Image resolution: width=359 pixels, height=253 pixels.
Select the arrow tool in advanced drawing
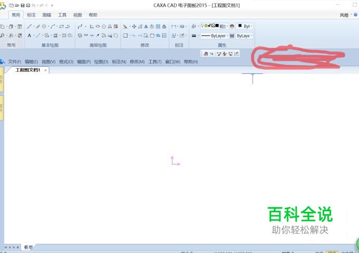pos(98,35)
